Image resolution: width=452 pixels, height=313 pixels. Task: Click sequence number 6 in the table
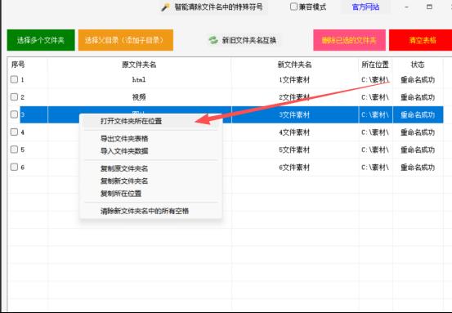(23, 168)
